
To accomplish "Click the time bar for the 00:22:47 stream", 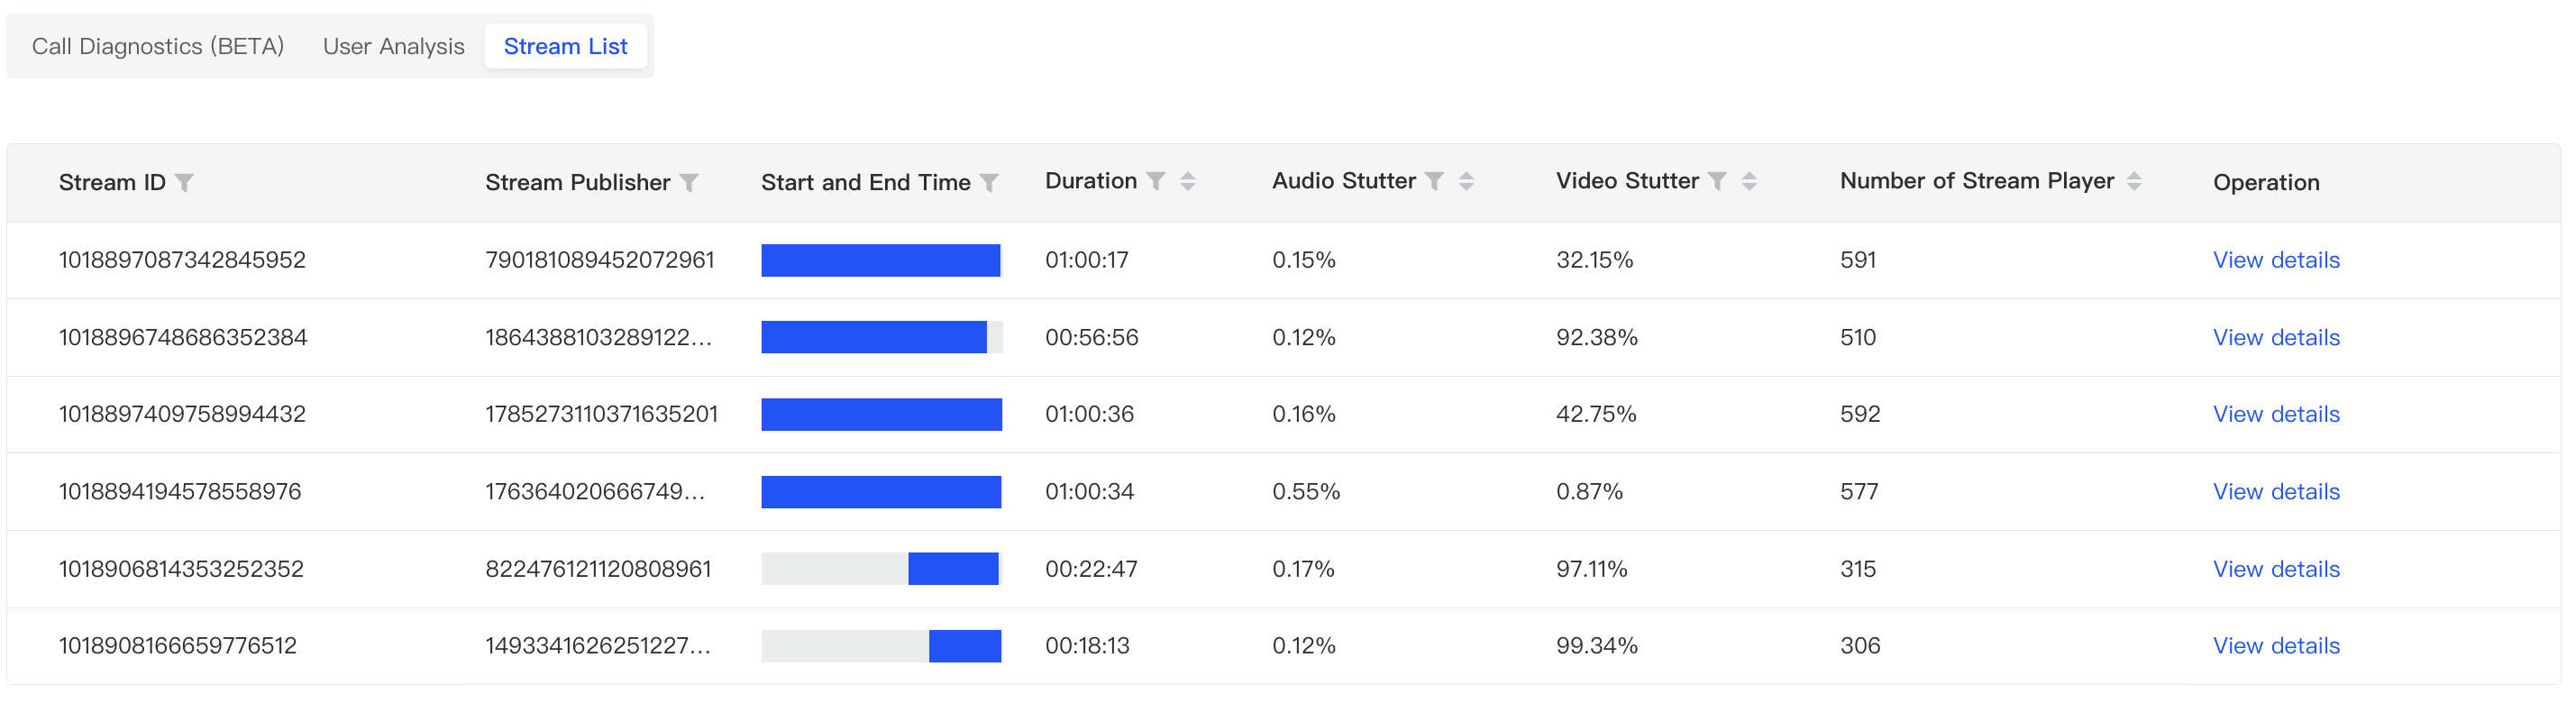I will tap(953, 569).
